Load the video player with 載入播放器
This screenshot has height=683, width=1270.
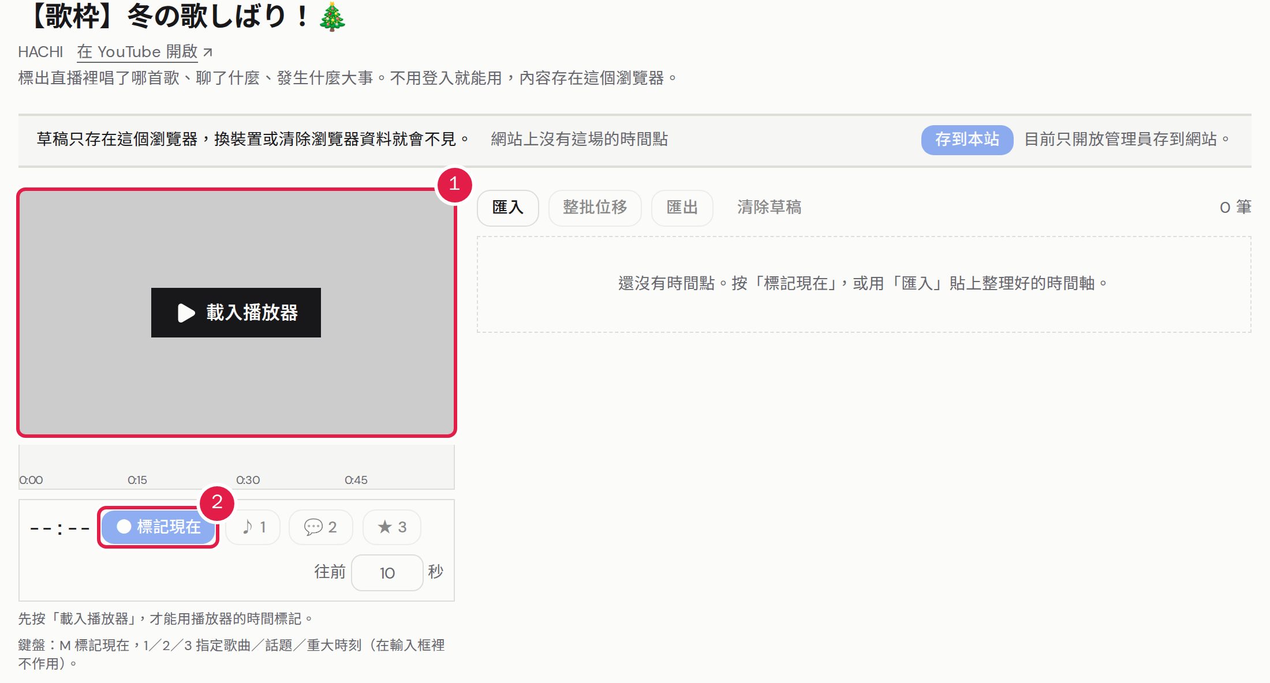click(236, 313)
